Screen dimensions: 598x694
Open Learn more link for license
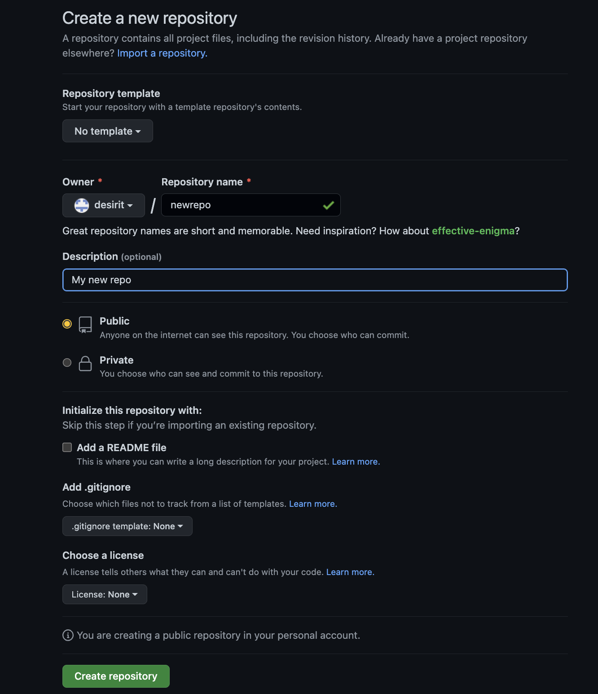tap(350, 572)
